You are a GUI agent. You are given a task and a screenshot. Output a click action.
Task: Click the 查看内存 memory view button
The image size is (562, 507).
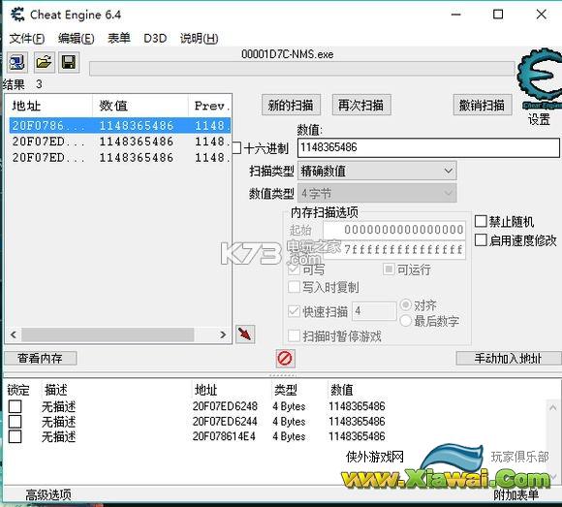pos(40,359)
